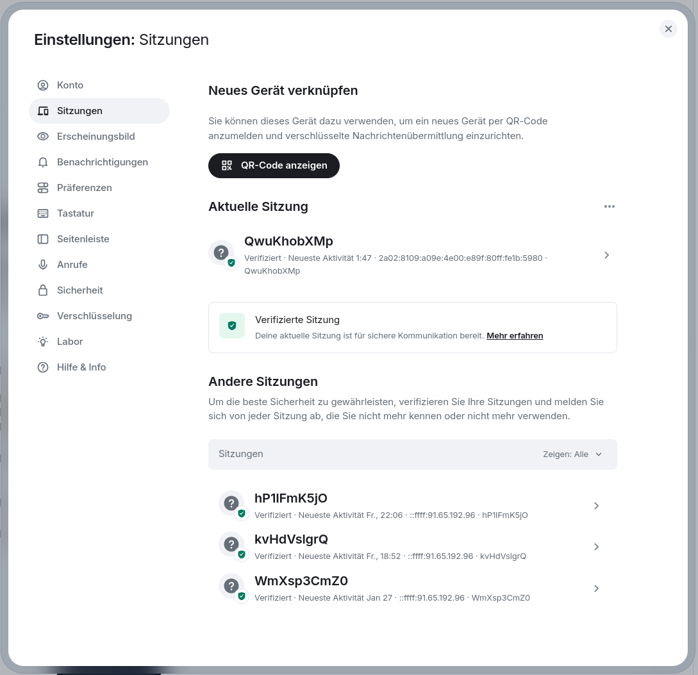Open the Aktuelle Sitzung three-dots menu
This screenshot has width=698, height=675.
(x=610, y=206)
